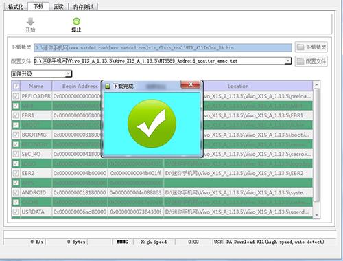Uncheck the PRELOADER partition checkbox
343x261 pixels.
coord(16,96)
